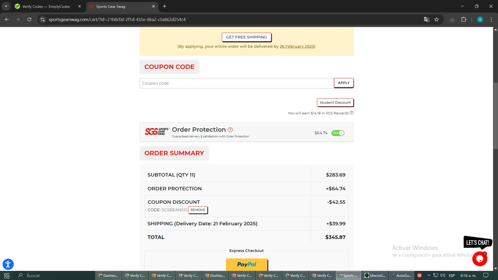Click the SUBTOTAL (QTY 11) label
Image resolution: width=498 pixels, height=280 pixels.
(171, 175)
